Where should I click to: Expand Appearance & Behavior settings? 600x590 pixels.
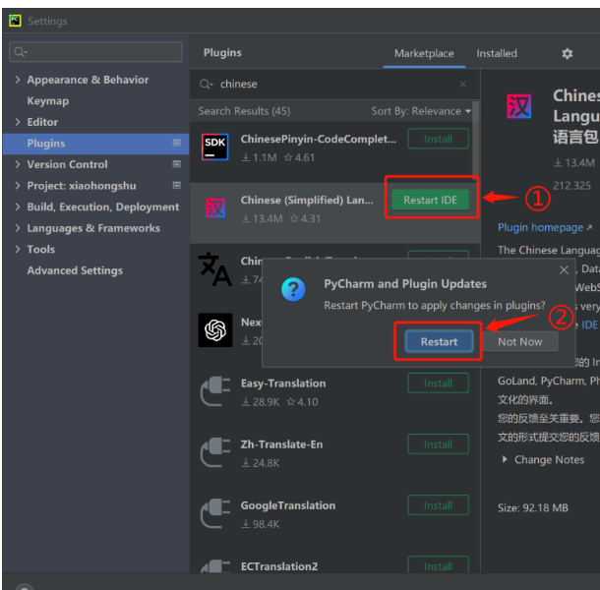(18, 80)
